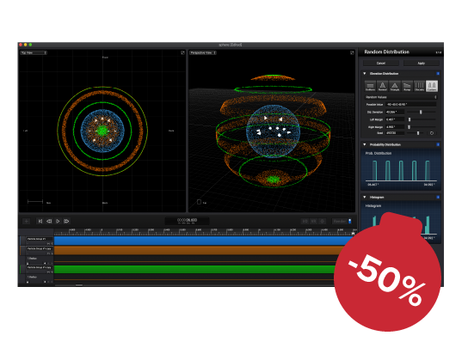Click the Cancel button
The width and height of the screenshot is (462, 354).
click(x=381, y=64)
